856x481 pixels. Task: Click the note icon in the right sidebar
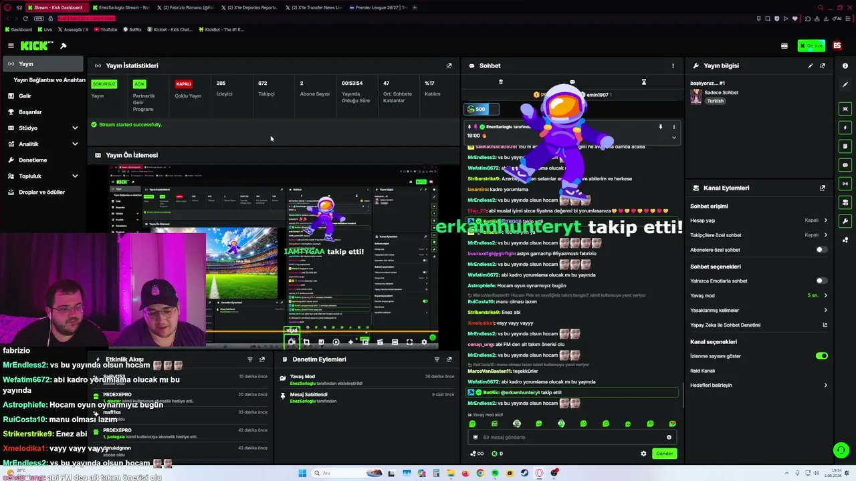pyautogui.click(x=845, y=146)
